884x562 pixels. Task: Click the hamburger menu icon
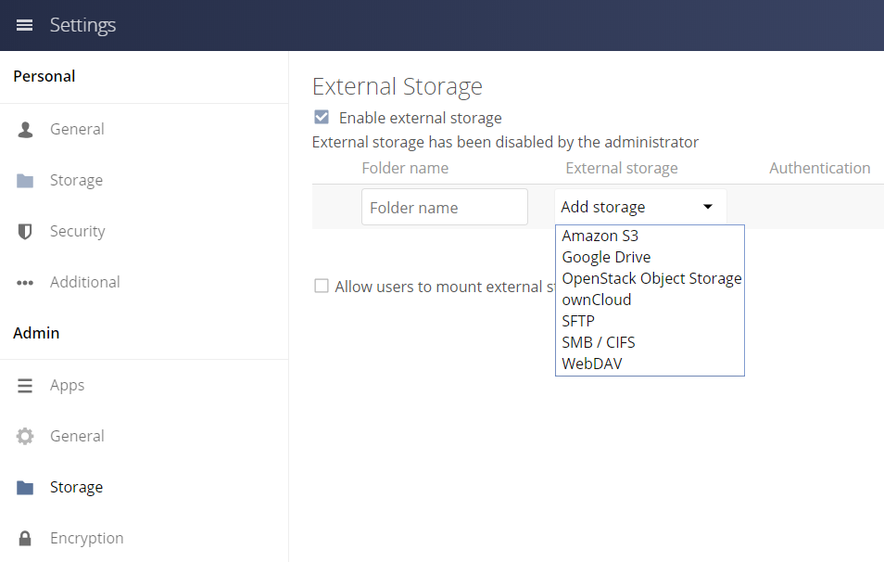(24, 25)
